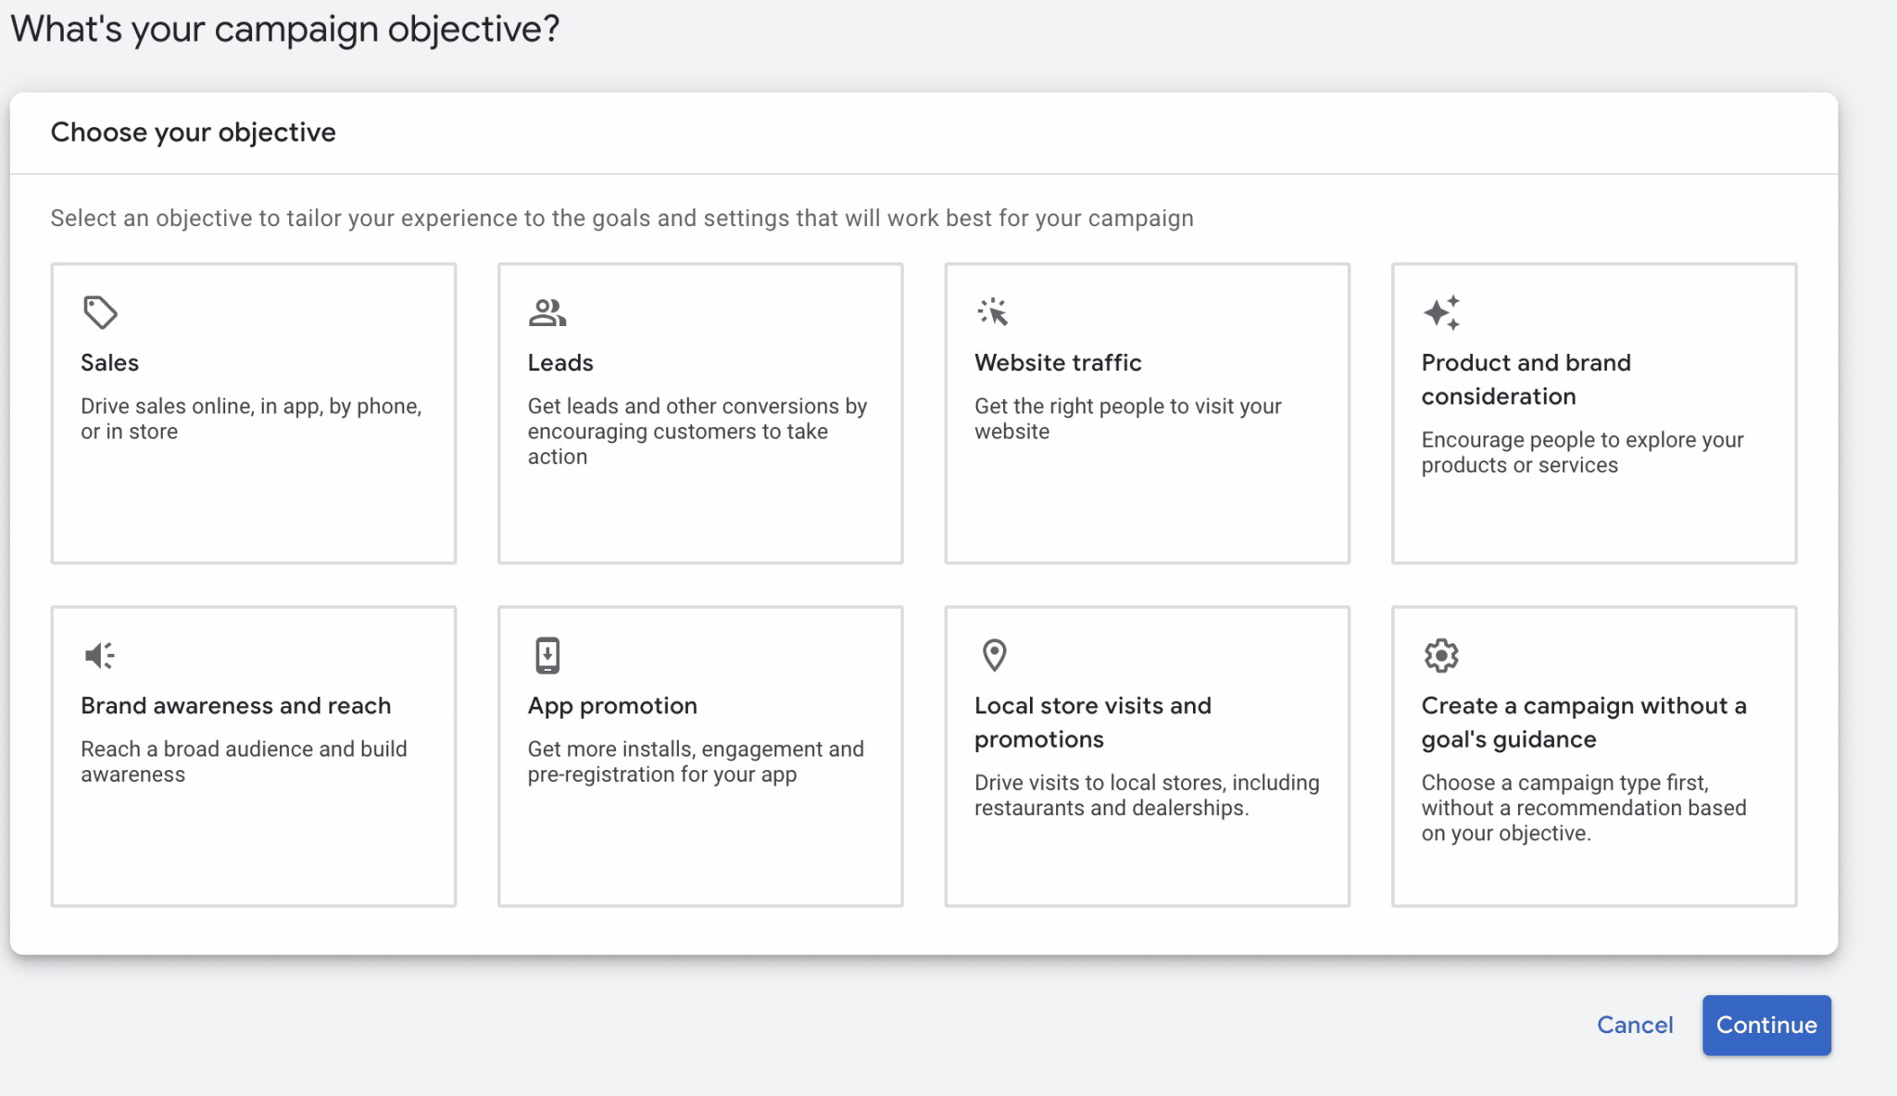The image size is (1897, 1096).
Task: Click 'Reach a broad audience' description
Action: (244, 761)
